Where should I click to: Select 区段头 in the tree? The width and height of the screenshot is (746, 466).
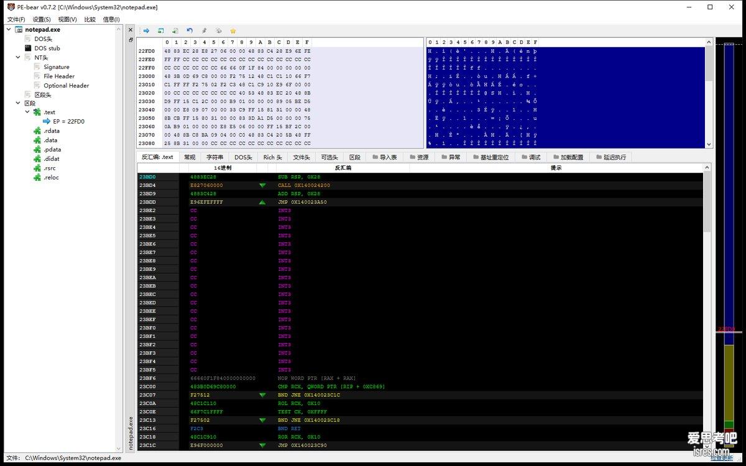coord(43,94)
